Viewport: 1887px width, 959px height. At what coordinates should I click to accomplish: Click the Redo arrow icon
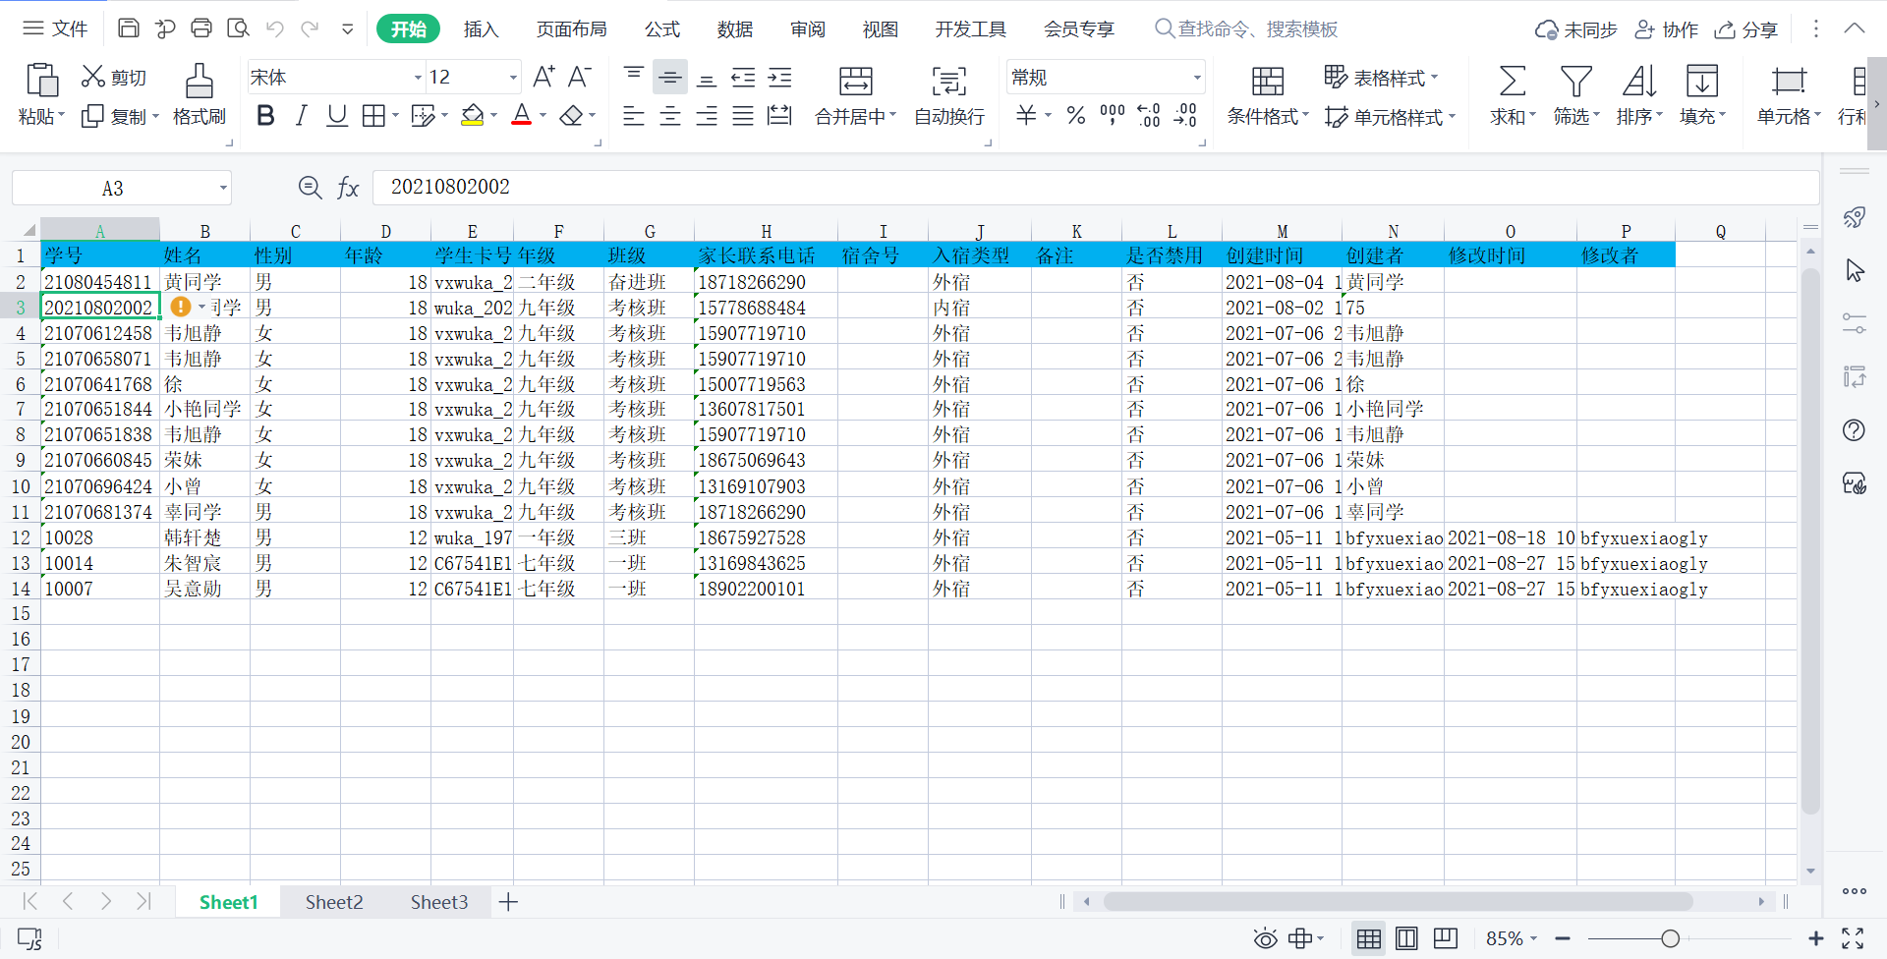(x=311, y=28)
